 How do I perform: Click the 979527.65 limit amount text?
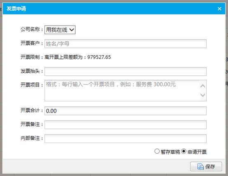coord(99,57)
